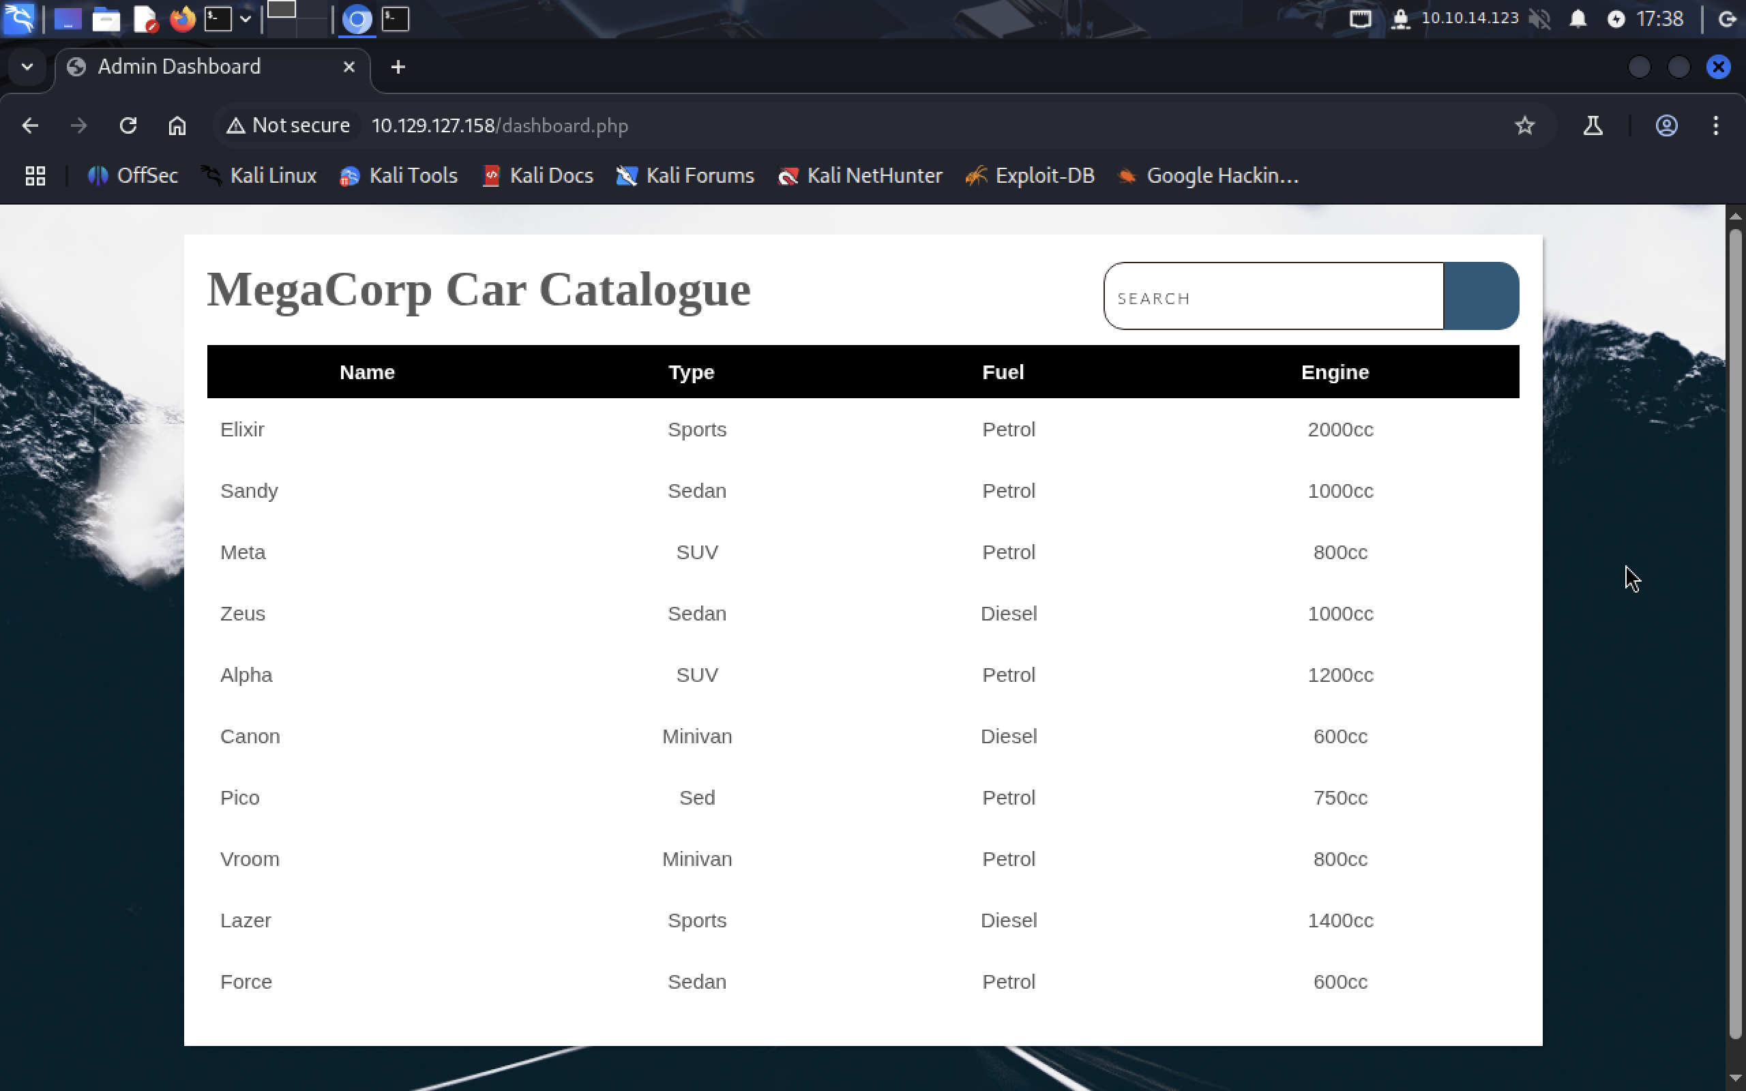Open the Chrome Labs flask icon
This screenshot has width=1746, height=1091.
pos(1593,125)
